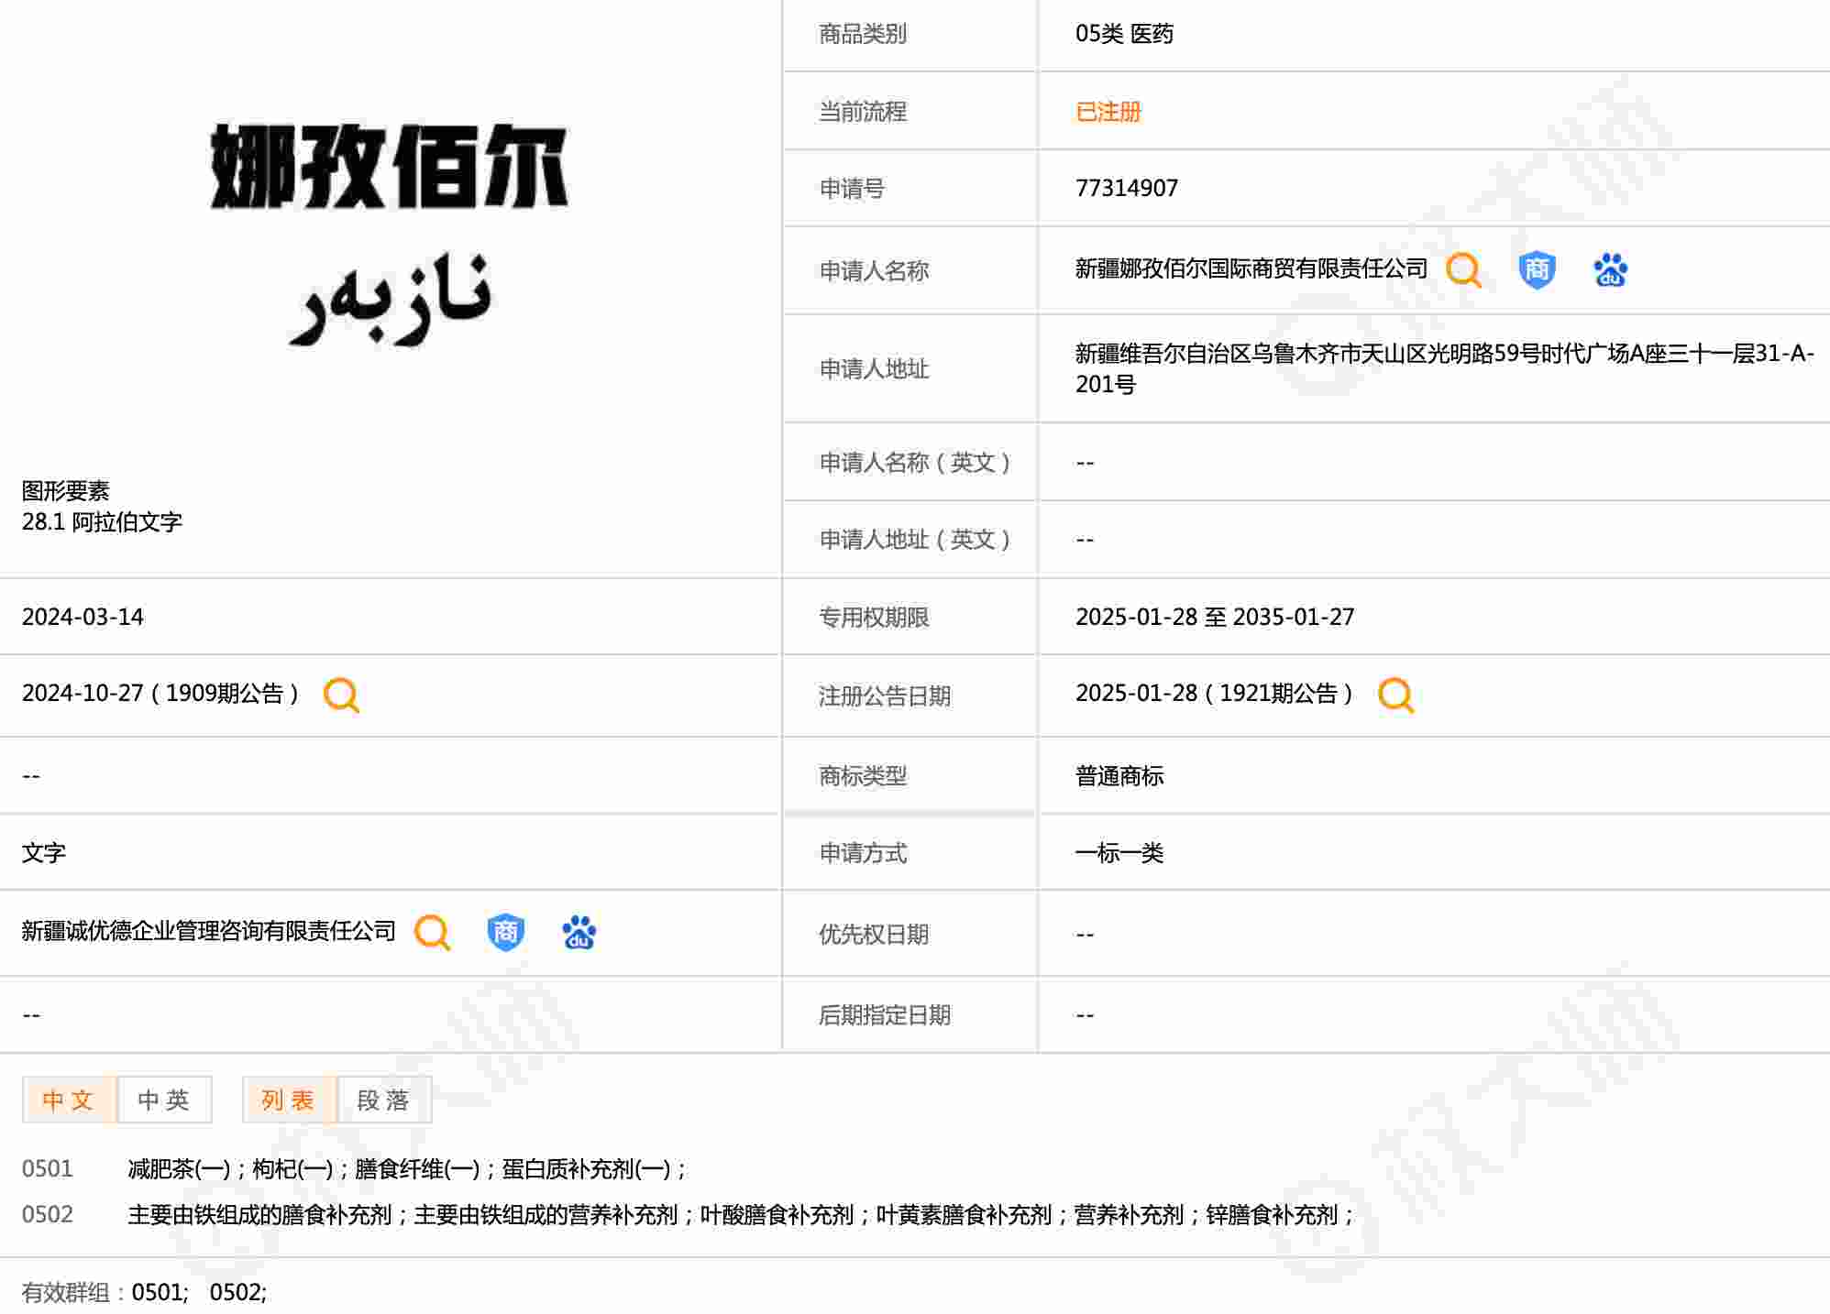Click blue shield 商 icon beside applicant name
Image resolution: width=1830 pixels, height=1314 pixels.
click(x=1537, y=270)
